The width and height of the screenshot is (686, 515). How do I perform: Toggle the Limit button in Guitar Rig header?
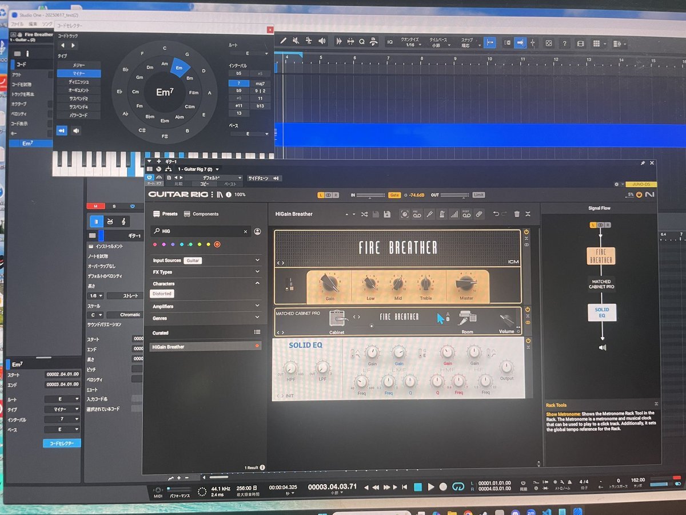(x=478, y=195)
